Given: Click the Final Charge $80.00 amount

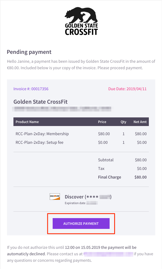Looking at the screenshot, I should (141, 177).
